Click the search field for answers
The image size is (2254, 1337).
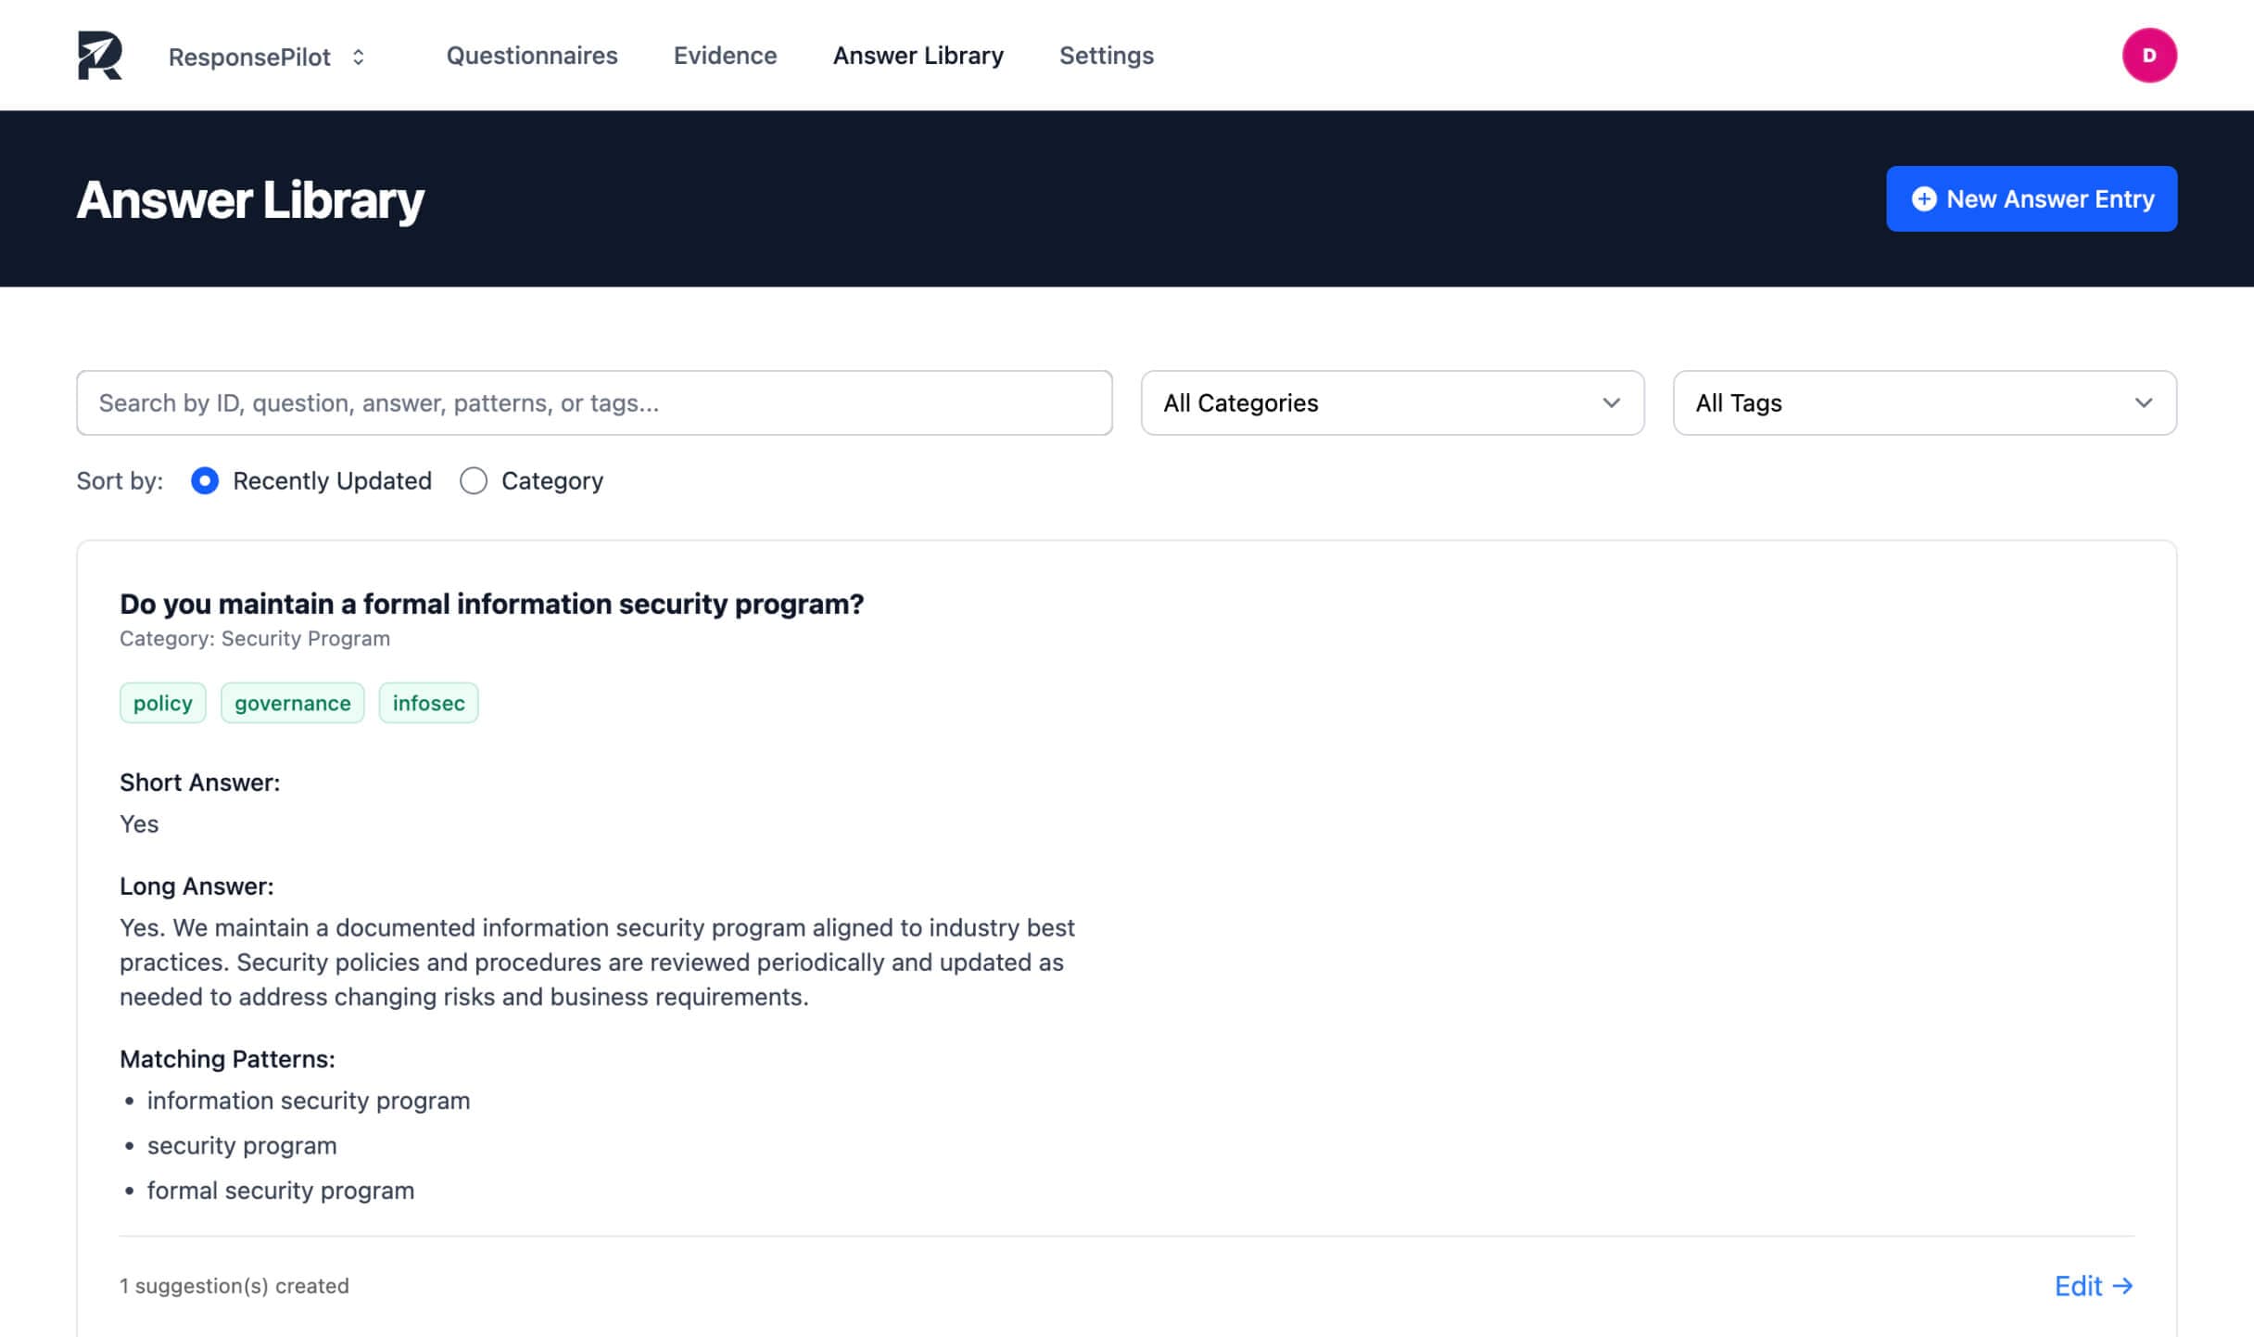coord(594,402)
